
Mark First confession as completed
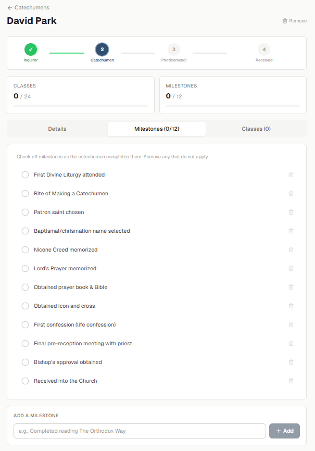click(x=26, y=325)
